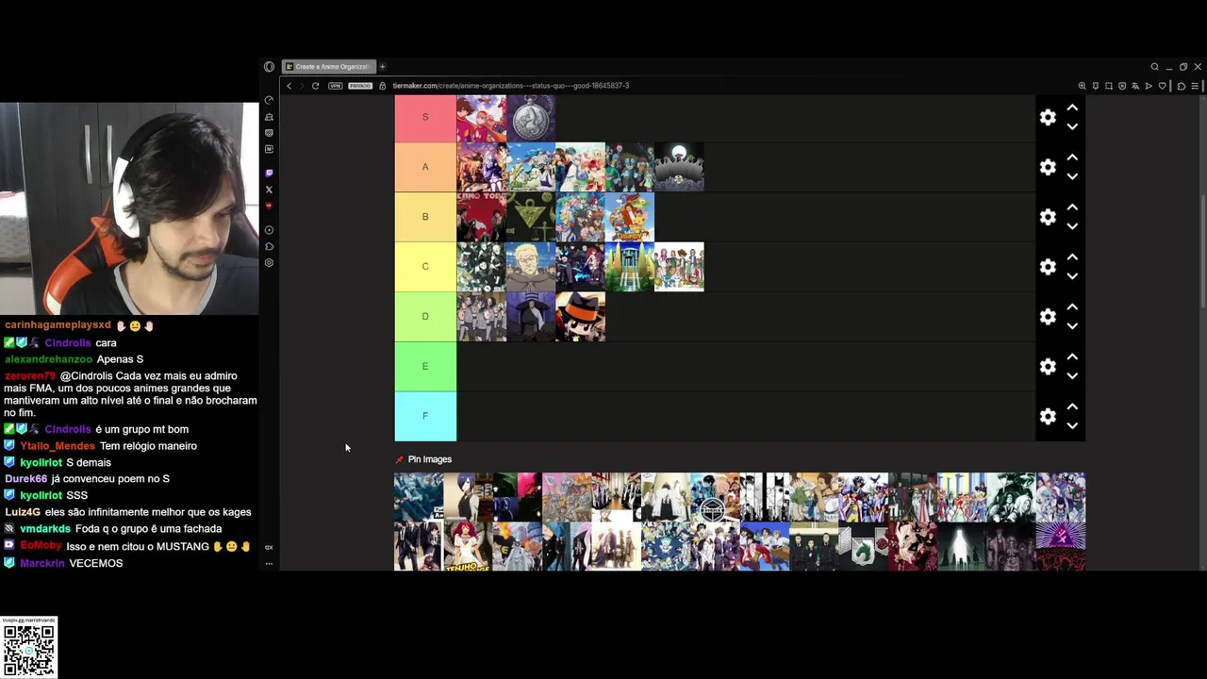Open sidebar extensions cube icon
The height and width of the screenshot is (679, 1207).
point(269,246)
